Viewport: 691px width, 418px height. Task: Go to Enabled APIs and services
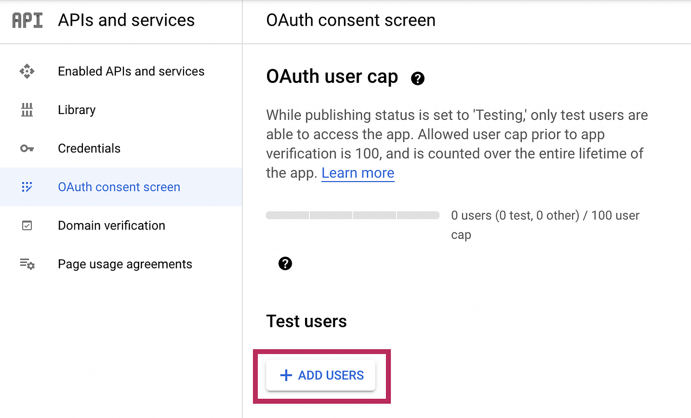[x=131, y=71]
